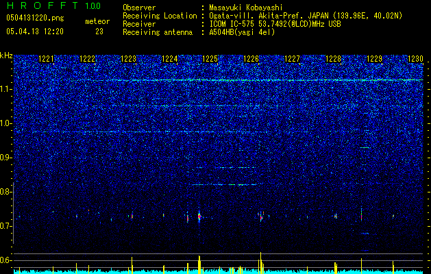Image resolution: width=431 pixels, height=274 pixels.
Task: Click the 1.1 frequency axis label
Action: (6, 89)
